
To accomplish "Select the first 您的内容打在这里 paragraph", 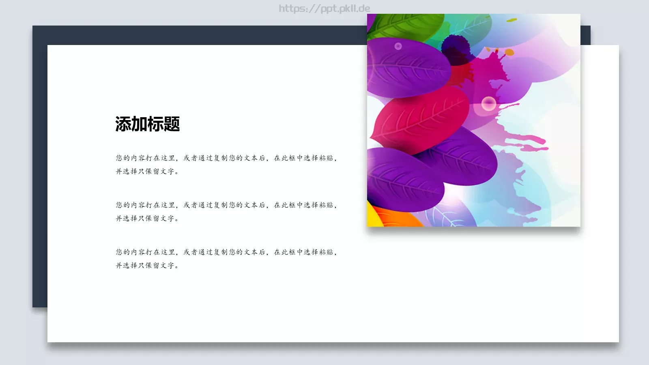I will coord(226,165).
